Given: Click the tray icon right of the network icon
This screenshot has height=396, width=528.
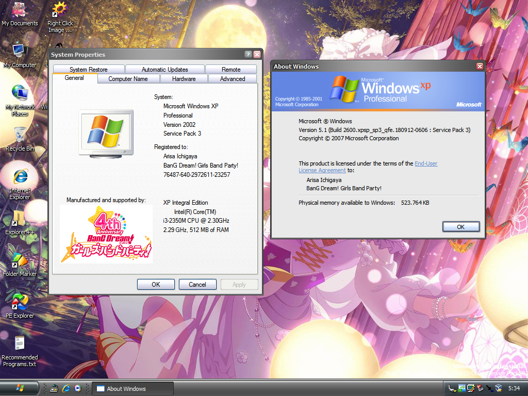Looking at the screenshot, I should pos(471,389).
